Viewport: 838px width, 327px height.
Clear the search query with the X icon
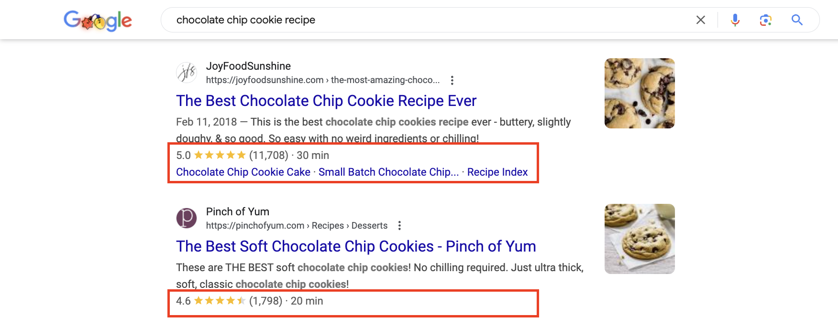(701, 20)
